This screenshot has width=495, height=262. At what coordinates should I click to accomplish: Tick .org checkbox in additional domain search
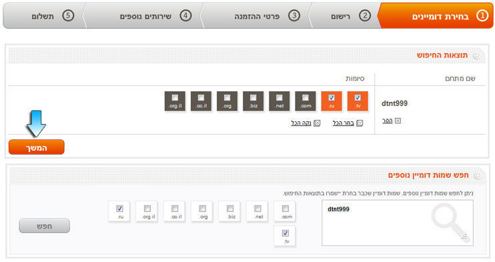coord(203,209)
